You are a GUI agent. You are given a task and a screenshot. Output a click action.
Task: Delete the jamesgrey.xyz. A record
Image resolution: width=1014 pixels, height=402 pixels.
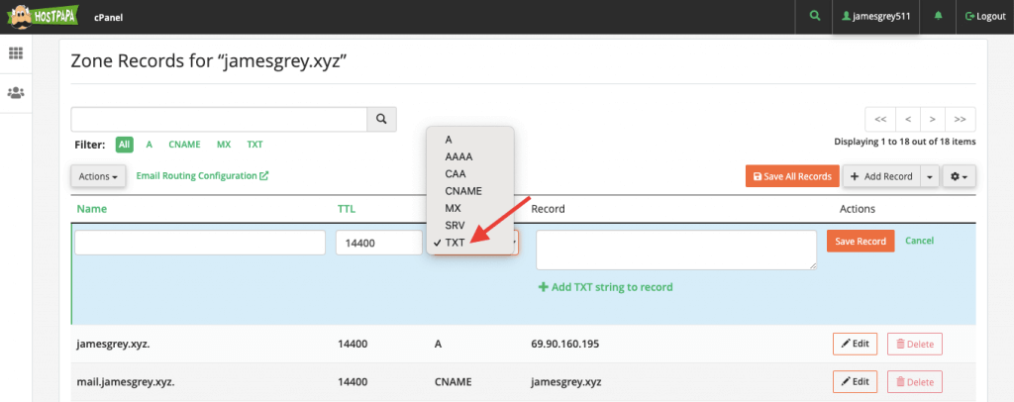click(x=914, y=344)
